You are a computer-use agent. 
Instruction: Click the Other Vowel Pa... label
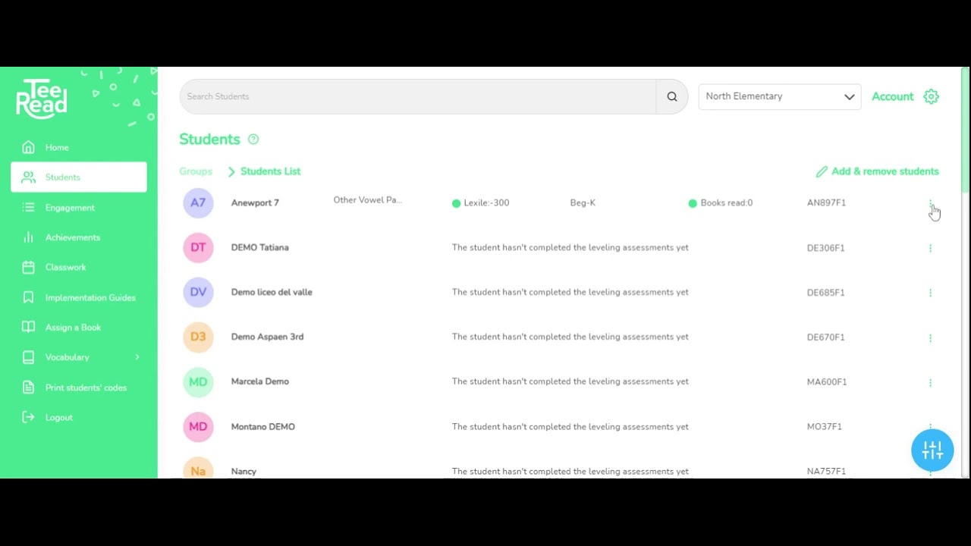tap(368, 200)
